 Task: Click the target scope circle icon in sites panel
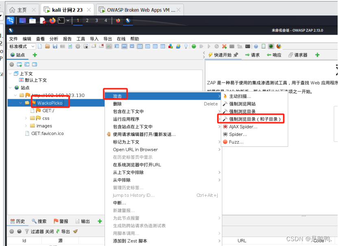pyautogui.click(x=12, y=64)
